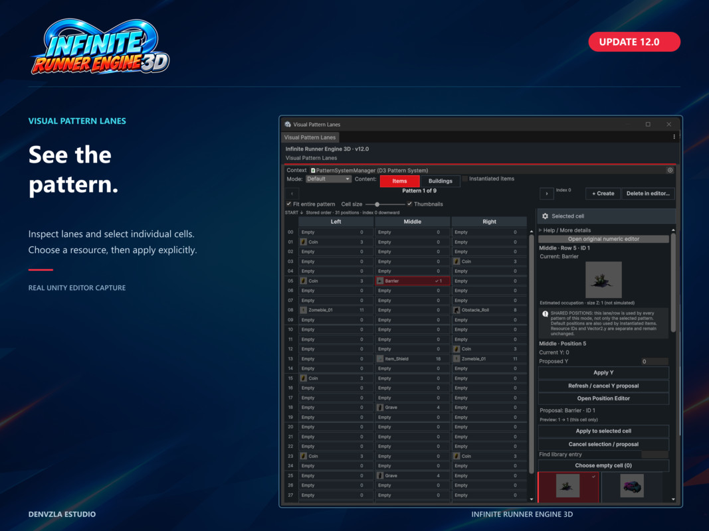
Task: Click the Find library entry search field
Action: pyautogui.click(x=655, y=455)
